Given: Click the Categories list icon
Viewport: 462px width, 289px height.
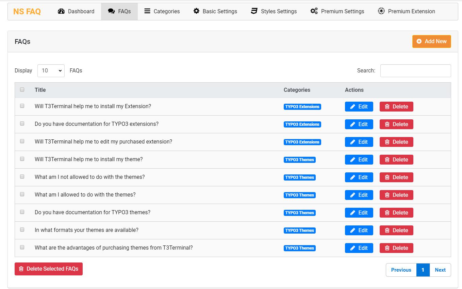Looking at the screenshot, I should click(147, 11).
